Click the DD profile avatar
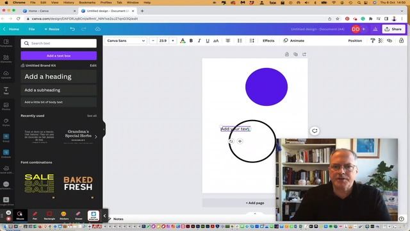 [356, 29]
